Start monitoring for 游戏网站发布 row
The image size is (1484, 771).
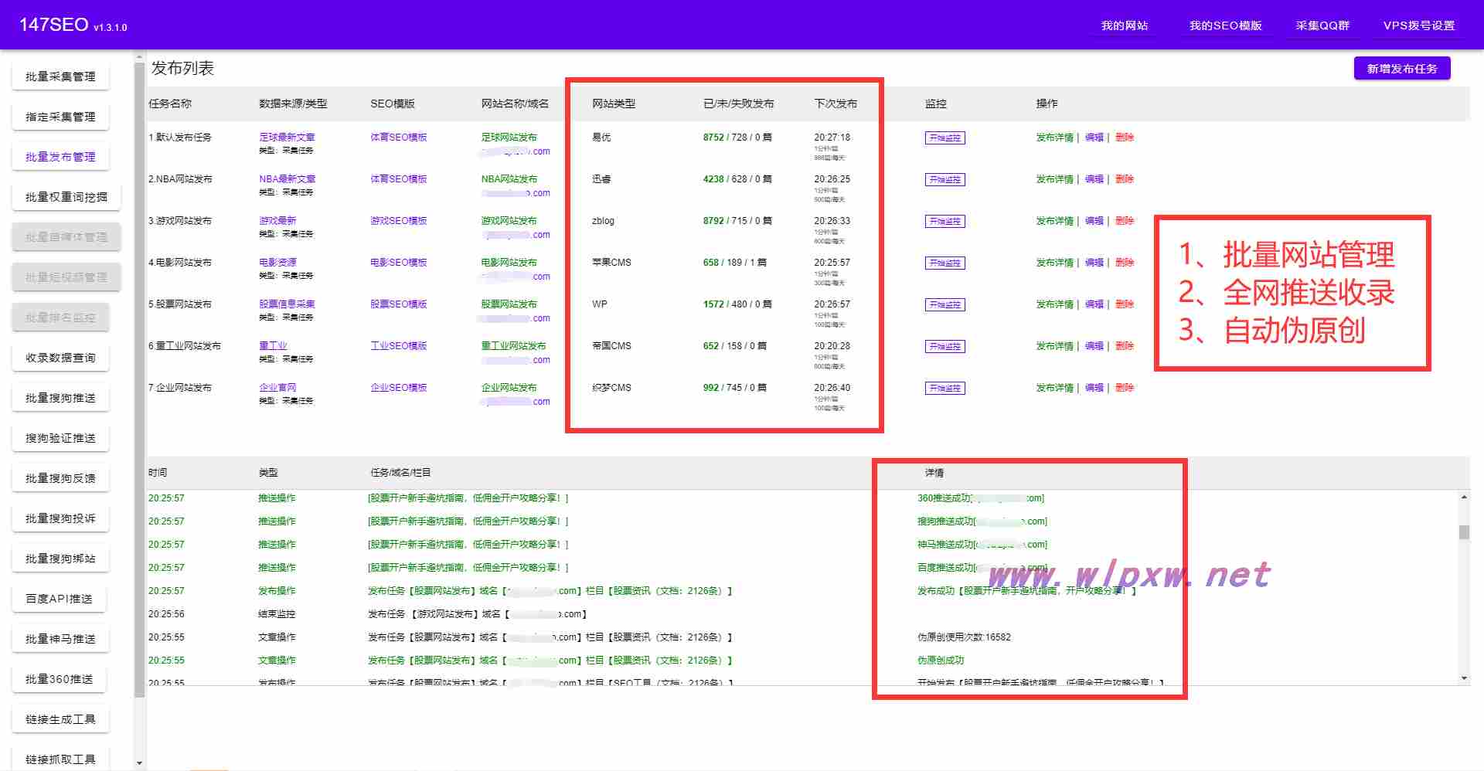945,221
